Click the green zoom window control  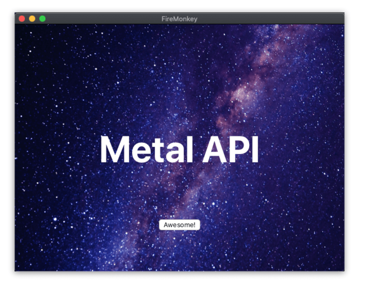[x=42, y=19]
